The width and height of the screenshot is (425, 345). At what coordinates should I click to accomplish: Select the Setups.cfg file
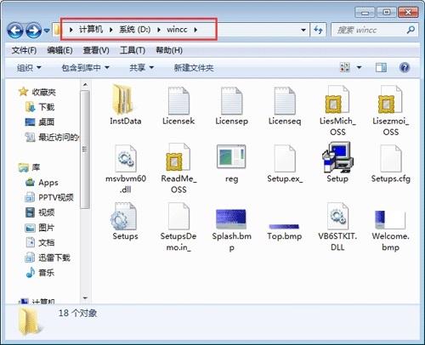click(391, 164)
